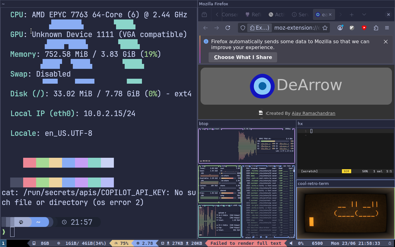Click the 2.78 load average block
The width and height of the screenshot is (395, 247).
point(145,243)
